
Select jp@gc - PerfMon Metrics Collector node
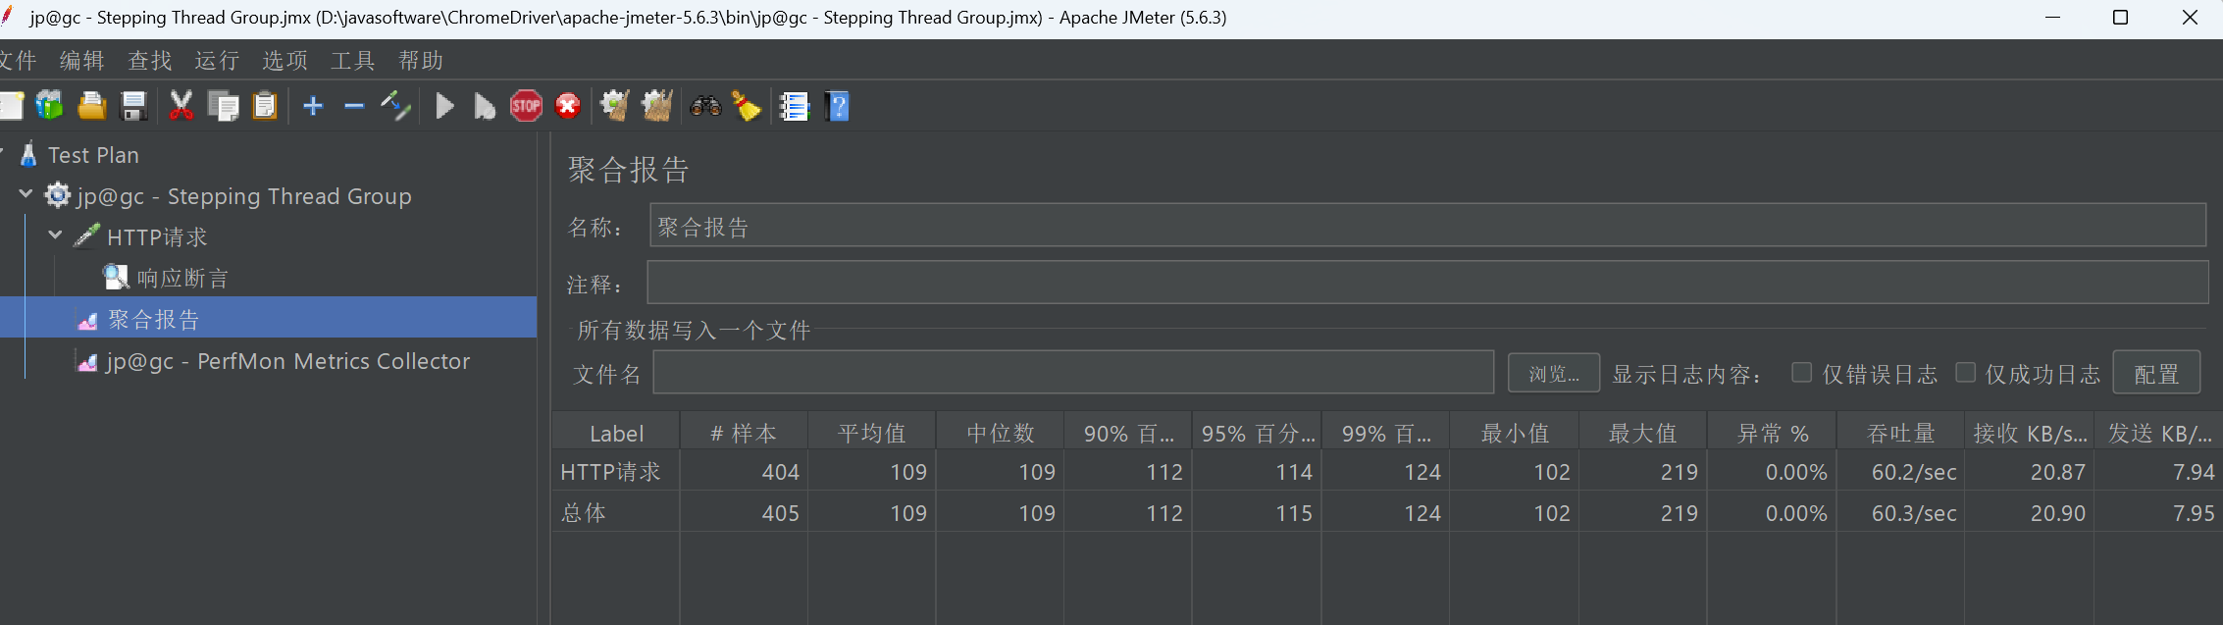click(288, 361)
